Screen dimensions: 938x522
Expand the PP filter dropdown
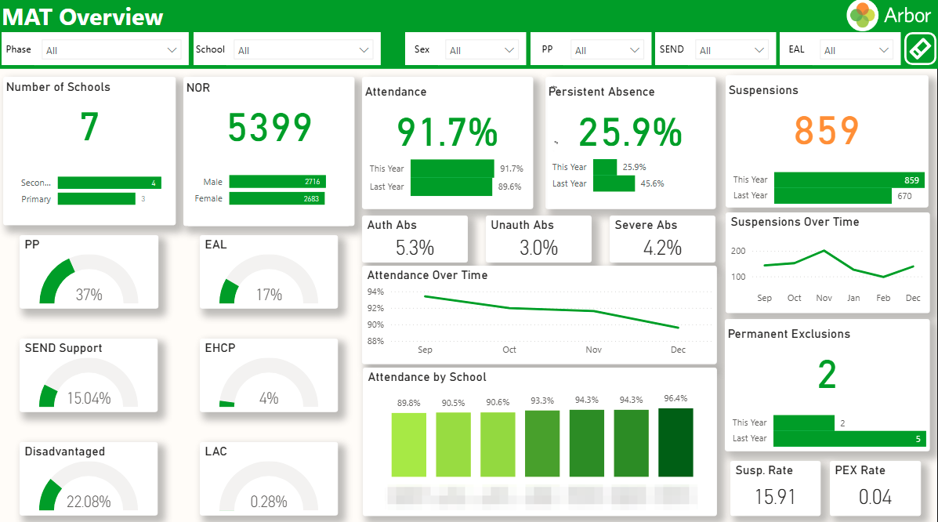click(607, 50)
